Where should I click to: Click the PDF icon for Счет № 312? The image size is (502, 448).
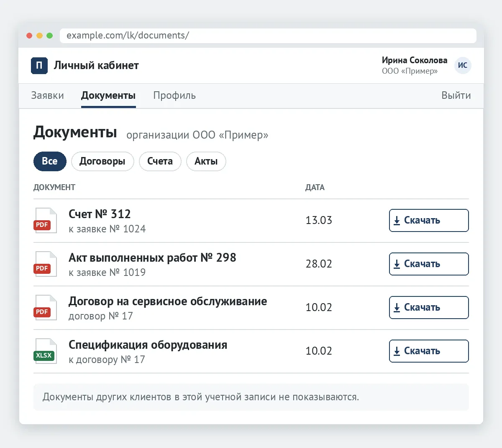(45, 221)
